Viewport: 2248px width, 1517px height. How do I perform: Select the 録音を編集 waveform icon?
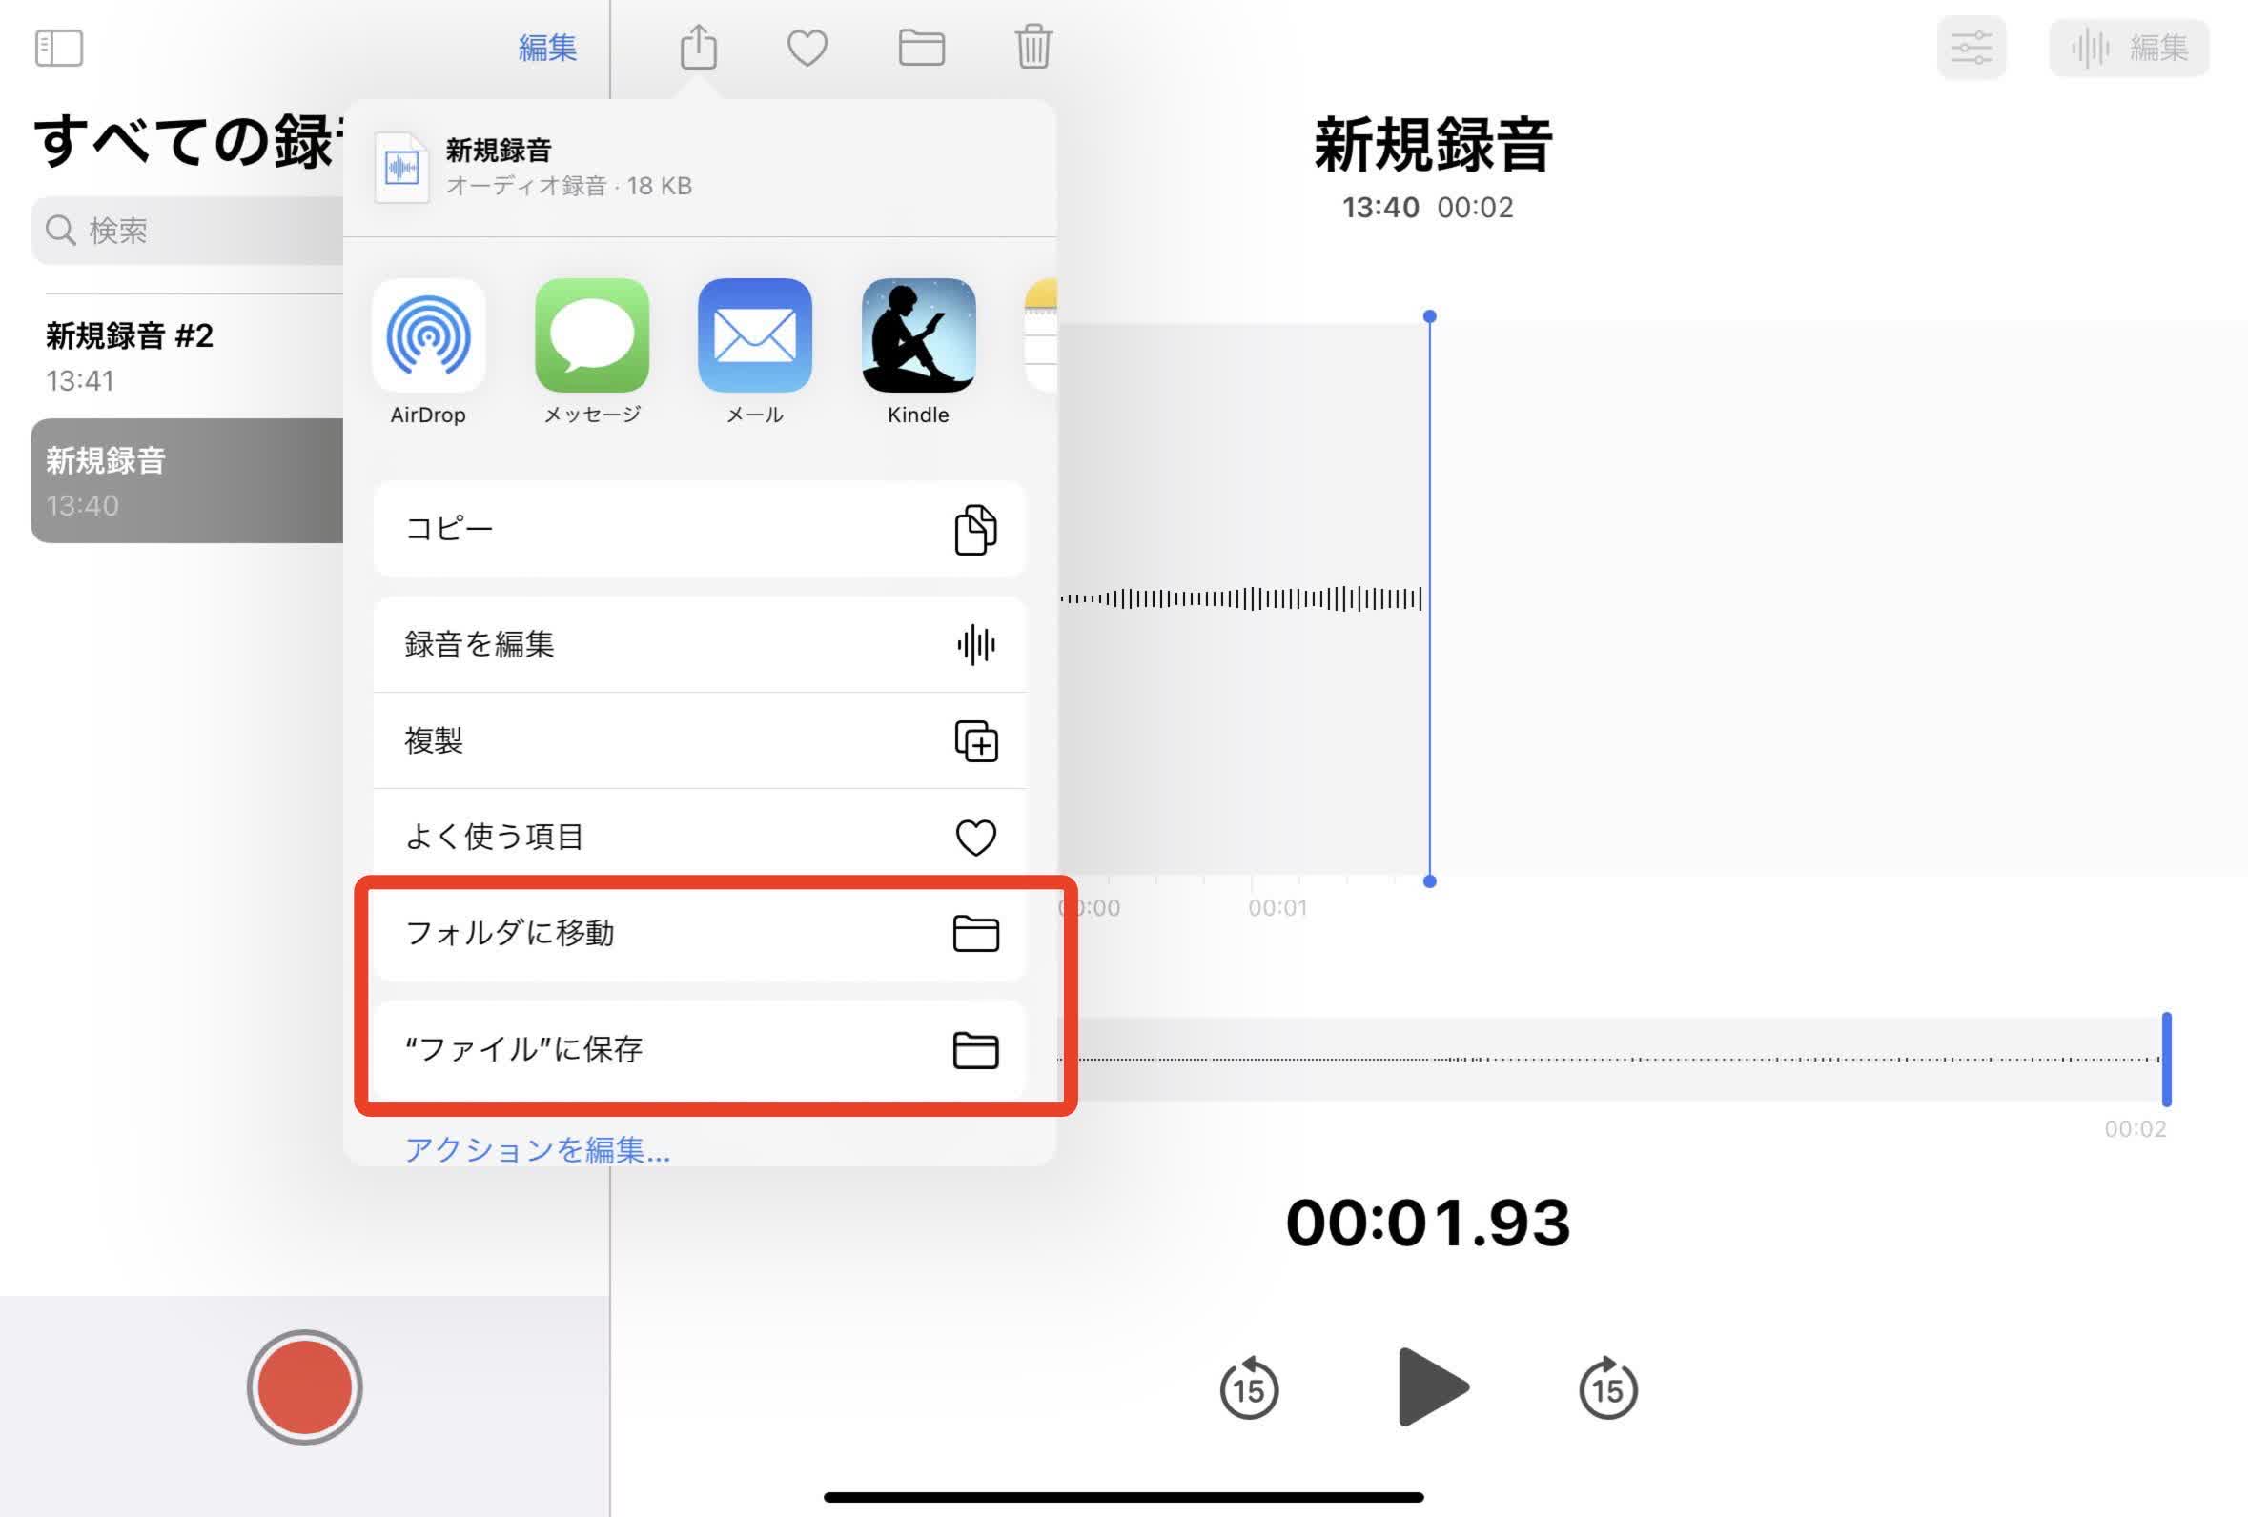[976, 645]
